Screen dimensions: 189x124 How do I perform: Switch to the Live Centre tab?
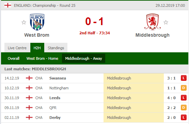17,48
